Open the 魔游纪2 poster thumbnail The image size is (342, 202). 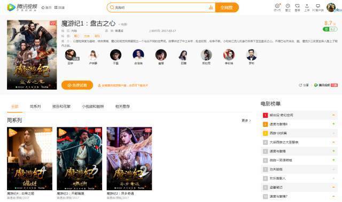(x=129, y=159)
